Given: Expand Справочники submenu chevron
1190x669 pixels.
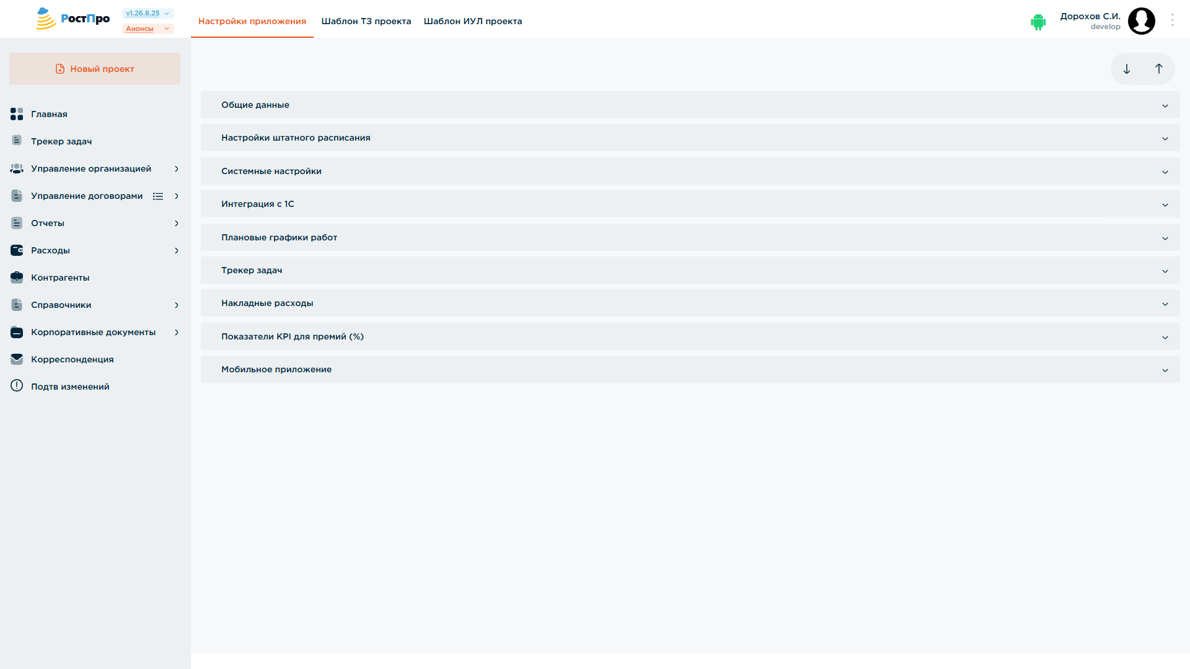Looking at the screenshot, I should pos(177,305).
